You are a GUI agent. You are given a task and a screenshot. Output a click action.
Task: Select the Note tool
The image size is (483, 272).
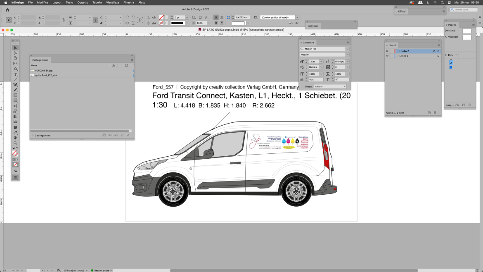point(15,127)
